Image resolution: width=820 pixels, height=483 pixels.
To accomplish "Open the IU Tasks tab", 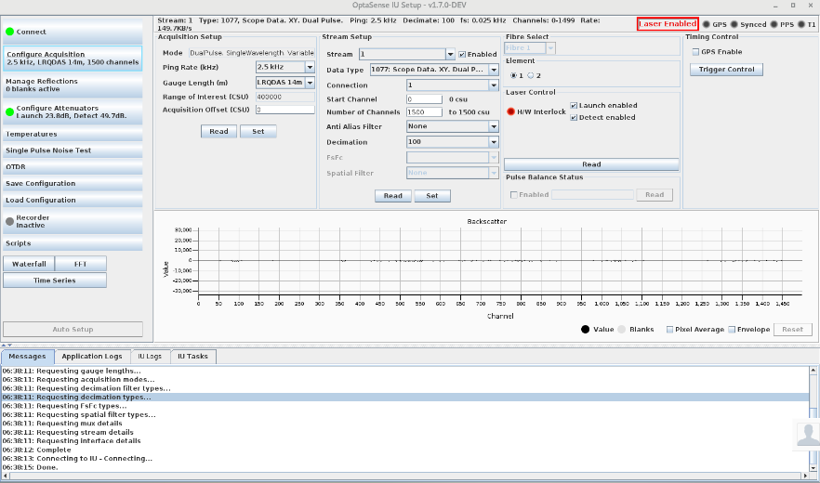I will 192,357.
